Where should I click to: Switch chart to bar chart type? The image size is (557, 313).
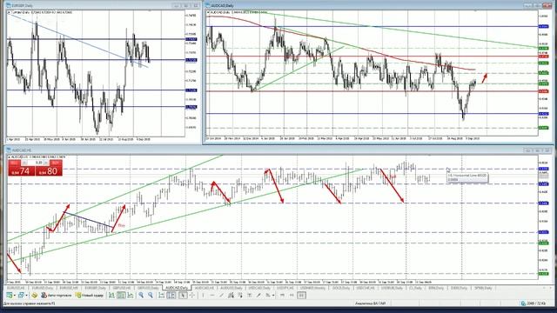(111, 296)
